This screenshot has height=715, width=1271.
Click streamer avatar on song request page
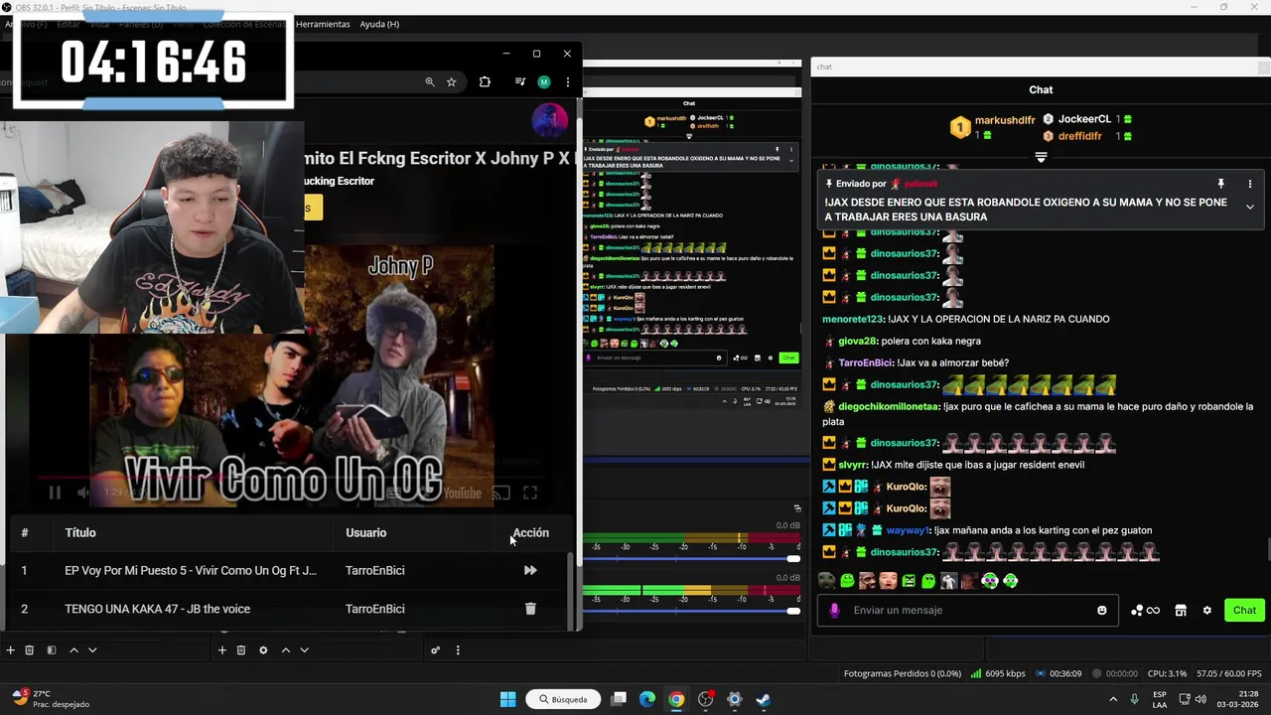tap(550, 120)
